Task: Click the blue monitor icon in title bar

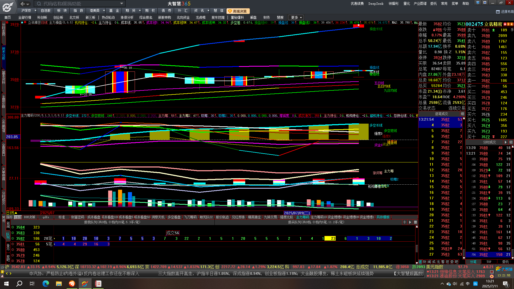Action: (x=478, y=3)
